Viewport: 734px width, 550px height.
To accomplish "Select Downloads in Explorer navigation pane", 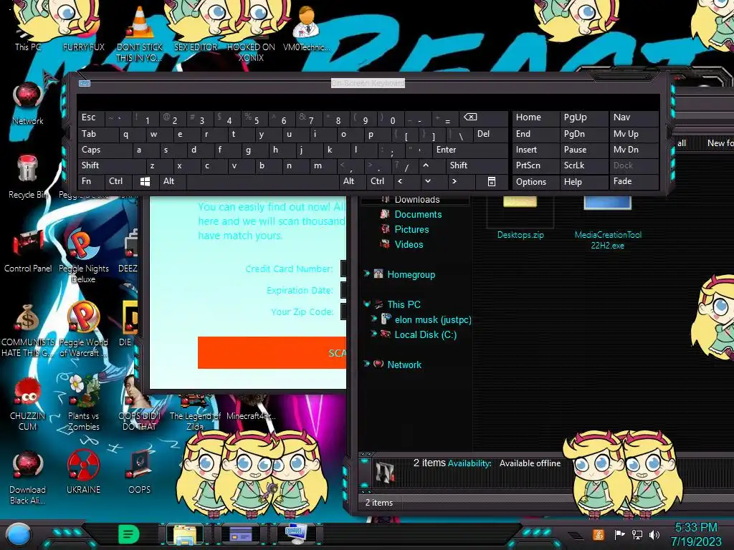I will [416, 200].
